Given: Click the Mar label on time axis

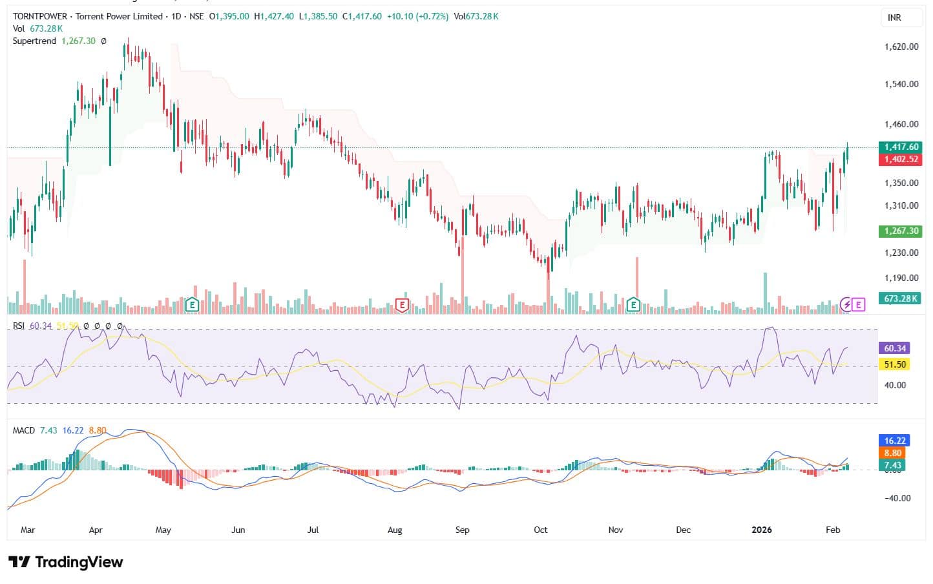Looking at the screenshot, I should pyautogui.click(x=28, y=530).
